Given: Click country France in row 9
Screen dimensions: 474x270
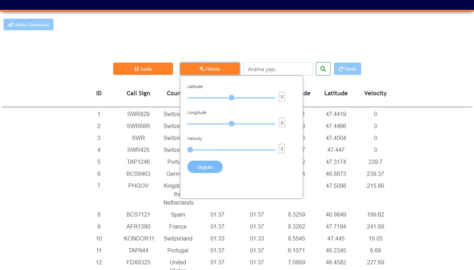Looking at the screenshot, I should [x=178, y=226].
